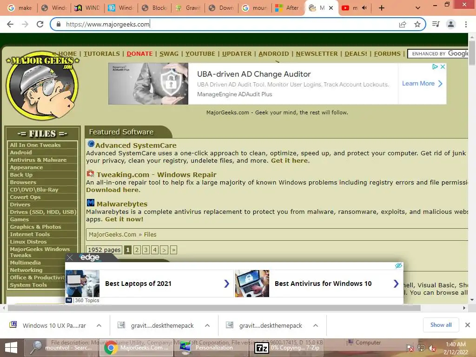Click the Malwarebytes icon
This screenshot has width=476, height=357.
[x=91, y=203]
